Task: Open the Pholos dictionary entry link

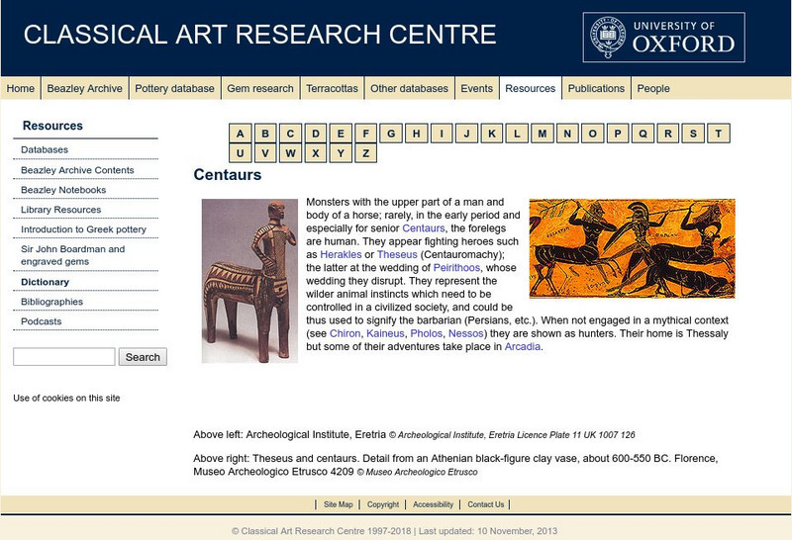Action: tap(427, 333)
